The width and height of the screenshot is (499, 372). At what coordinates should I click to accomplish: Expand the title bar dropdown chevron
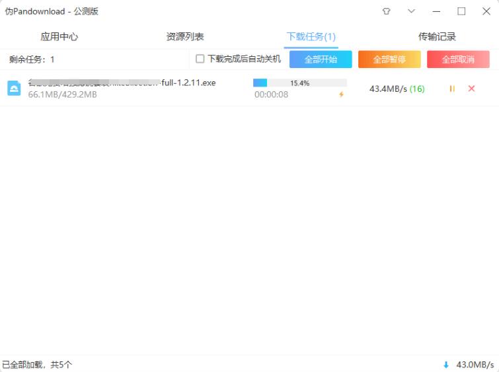[411, 11]
